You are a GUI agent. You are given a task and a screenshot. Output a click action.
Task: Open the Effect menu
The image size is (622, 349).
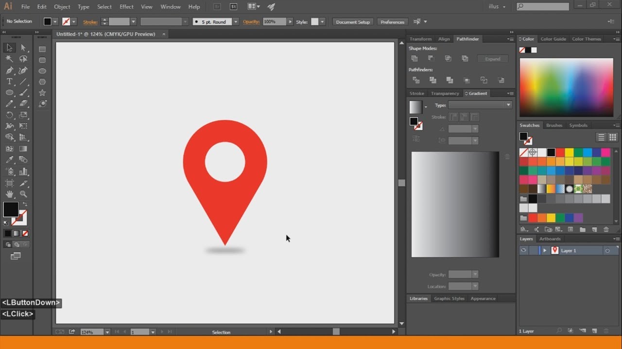pos(126,7)
